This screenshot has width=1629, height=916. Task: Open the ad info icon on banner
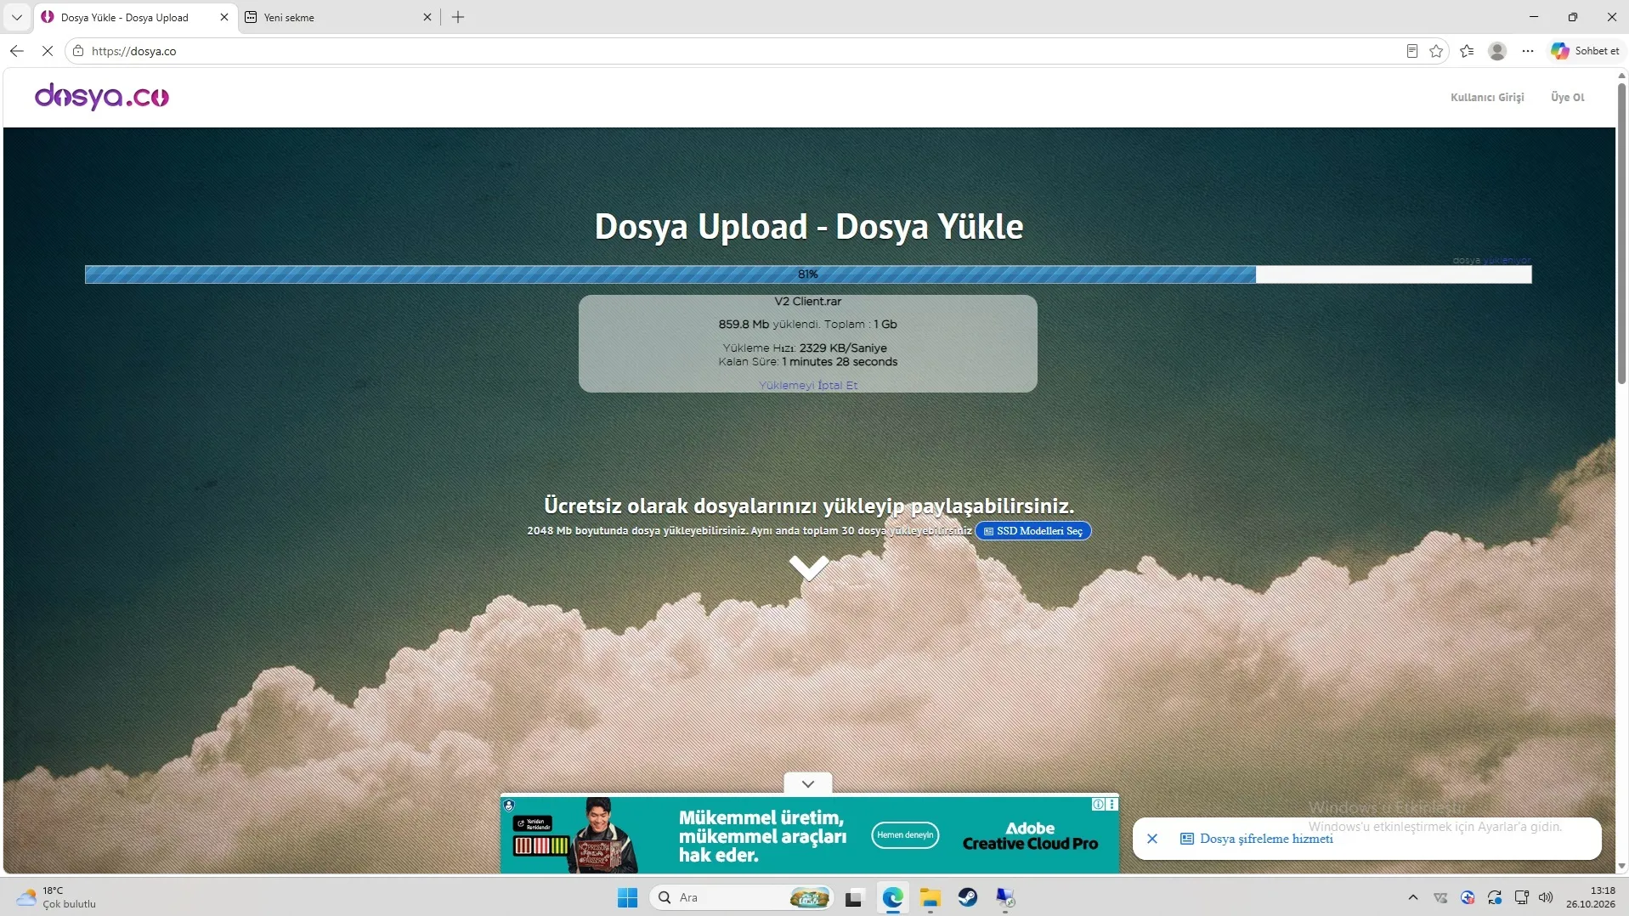click(1098, 804)
